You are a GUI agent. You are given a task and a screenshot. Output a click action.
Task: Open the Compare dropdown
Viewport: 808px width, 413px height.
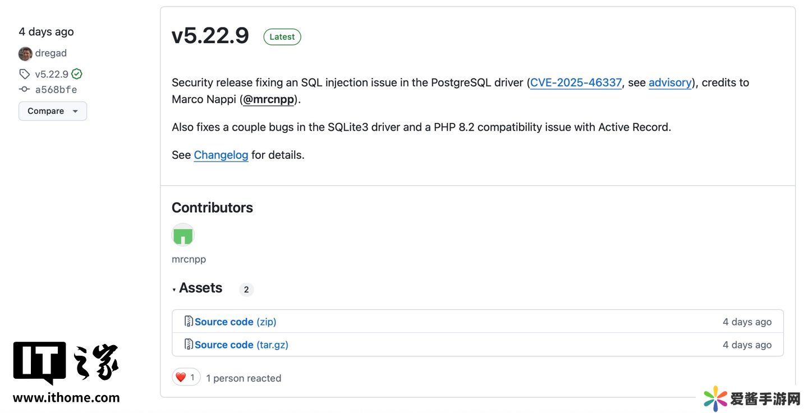(x=53, y=111)
